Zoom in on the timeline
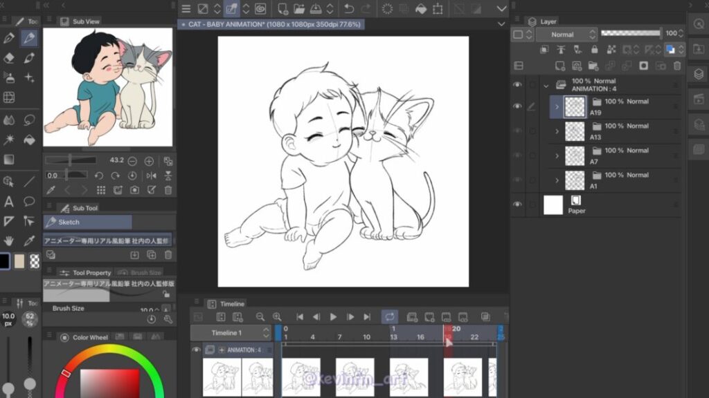Screen dimensions: 709x398 (x=277, y=316)
